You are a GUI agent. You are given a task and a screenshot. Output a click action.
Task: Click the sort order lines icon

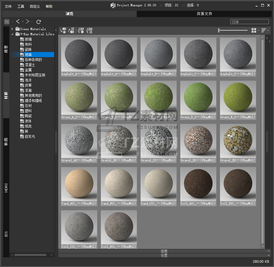pos(264,30)
